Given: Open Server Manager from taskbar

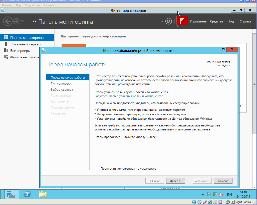Looking at the screenshot, I should (x=11, y=194).
